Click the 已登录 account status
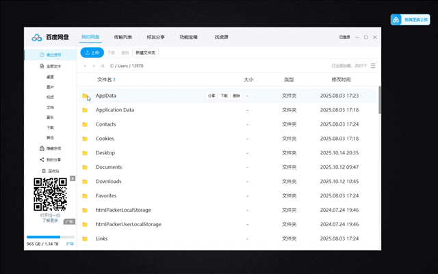This screenshot has height=274, width=438. click(344, 37)
